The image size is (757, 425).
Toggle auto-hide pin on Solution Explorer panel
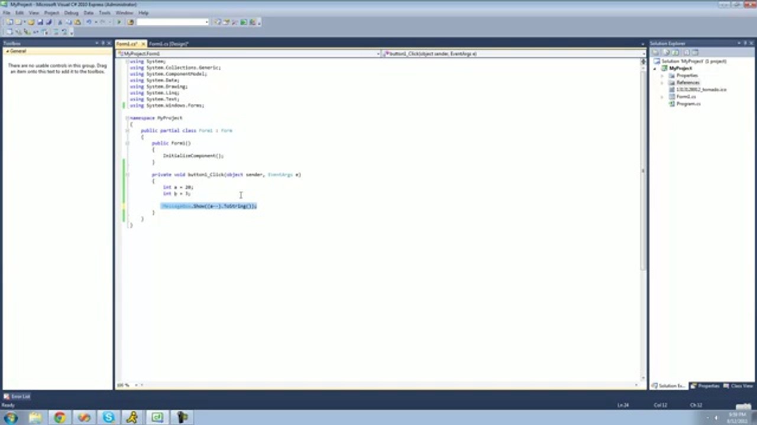click(746, 44)
